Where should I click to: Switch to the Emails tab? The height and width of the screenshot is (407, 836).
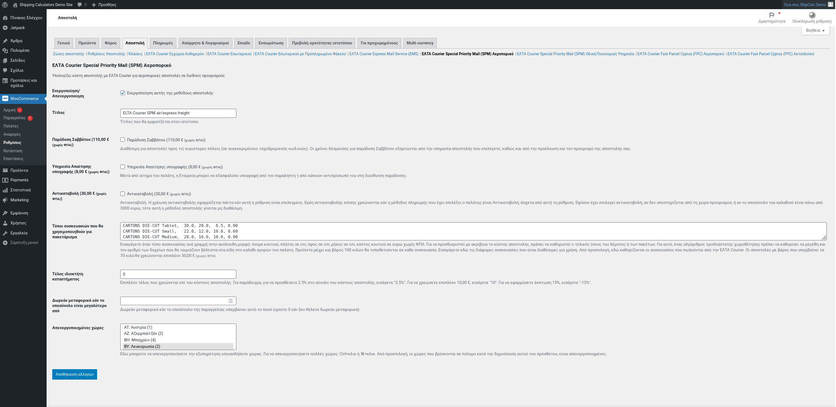(x=244, y=43)
